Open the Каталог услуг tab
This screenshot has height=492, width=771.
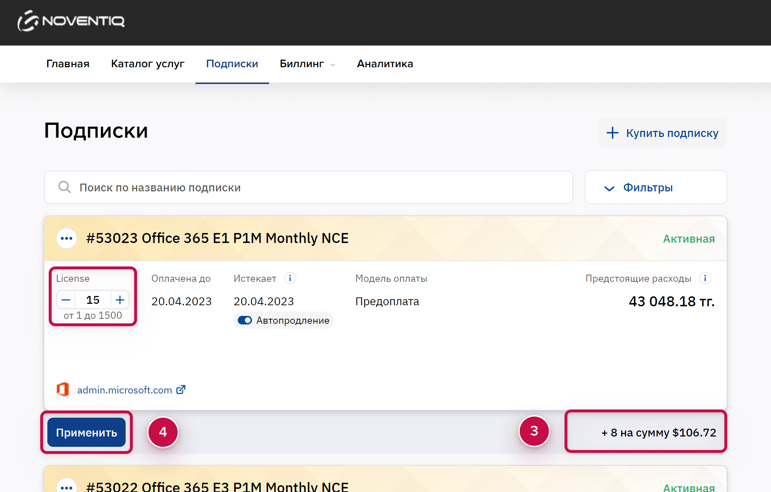point(148,64)
